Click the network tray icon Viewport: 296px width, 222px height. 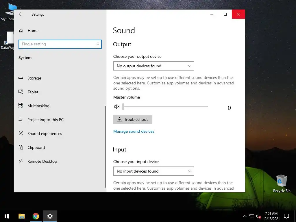pos(252,216)
